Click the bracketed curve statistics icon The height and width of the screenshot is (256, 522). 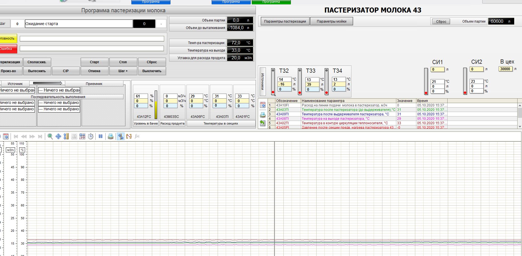(x=129, y=136)
